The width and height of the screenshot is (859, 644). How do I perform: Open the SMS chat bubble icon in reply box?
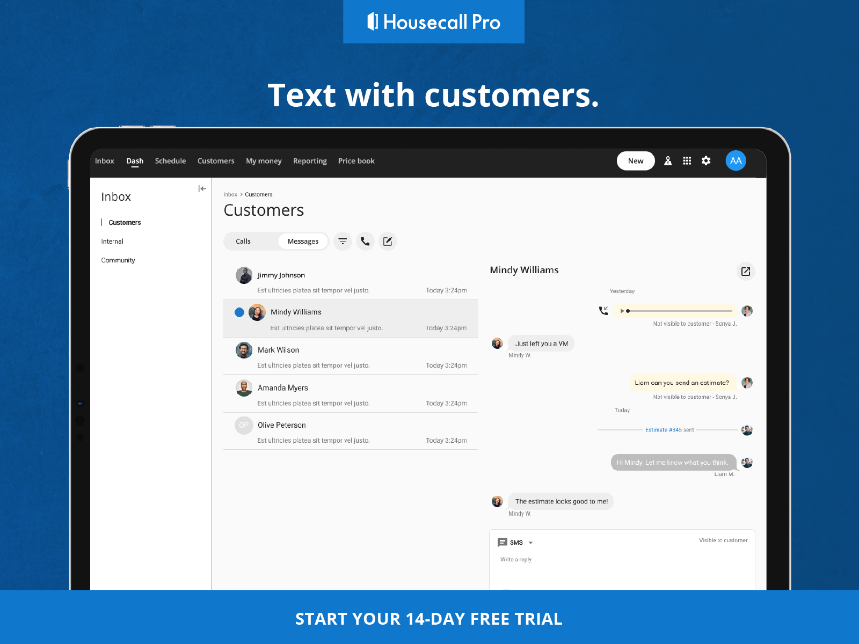click(503, 542)
